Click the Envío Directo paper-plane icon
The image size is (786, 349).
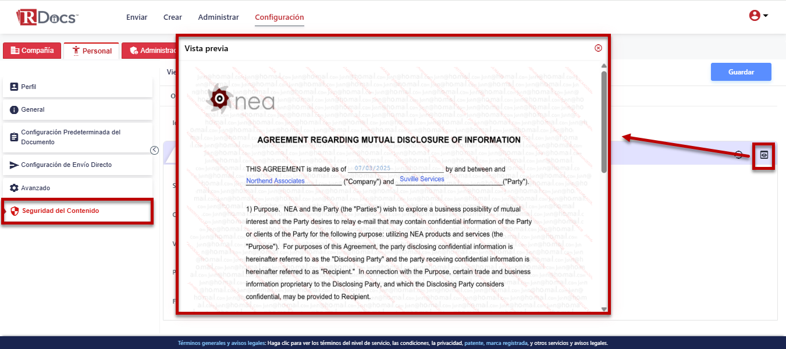pos(15,165)
